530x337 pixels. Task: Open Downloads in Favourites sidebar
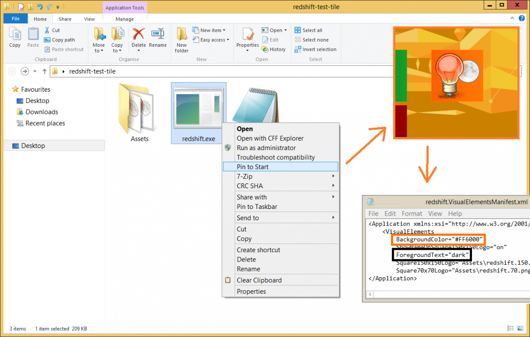click(41, 112)
